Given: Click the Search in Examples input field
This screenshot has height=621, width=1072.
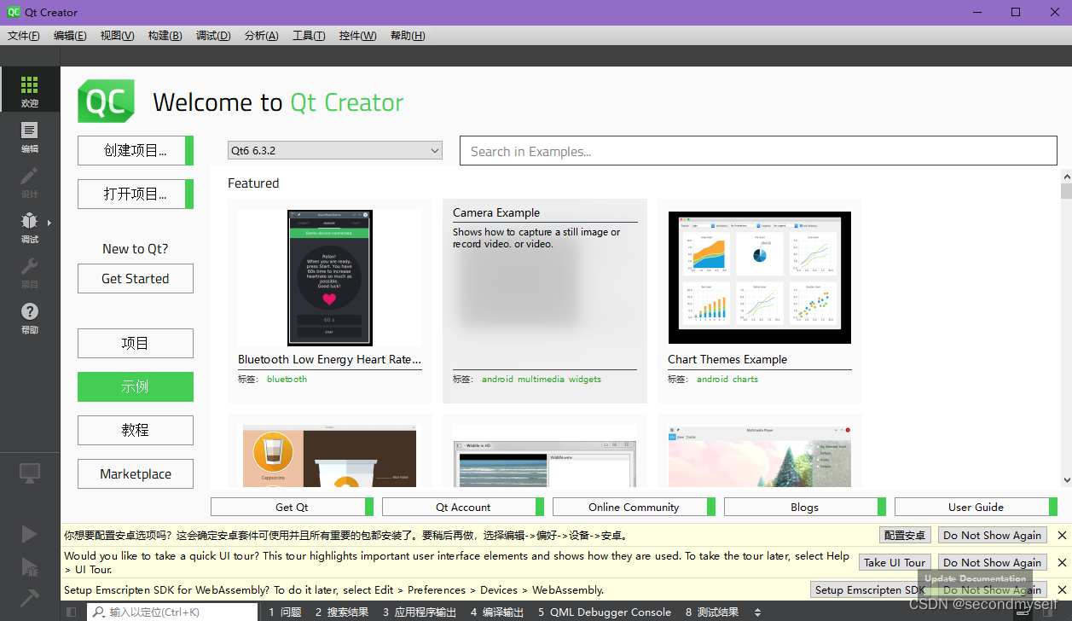Looking at the screenshot, I should tap(757, 150).
